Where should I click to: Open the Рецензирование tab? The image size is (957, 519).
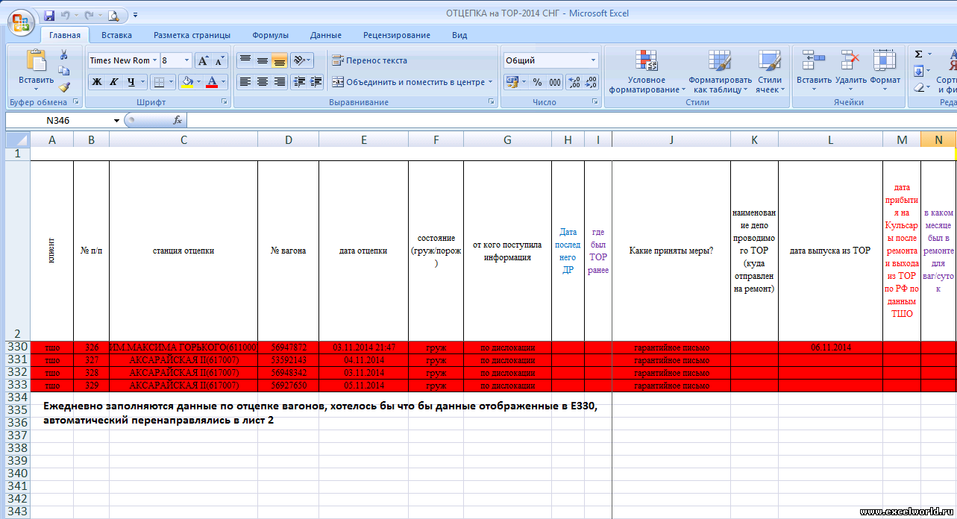coord(397,35)
